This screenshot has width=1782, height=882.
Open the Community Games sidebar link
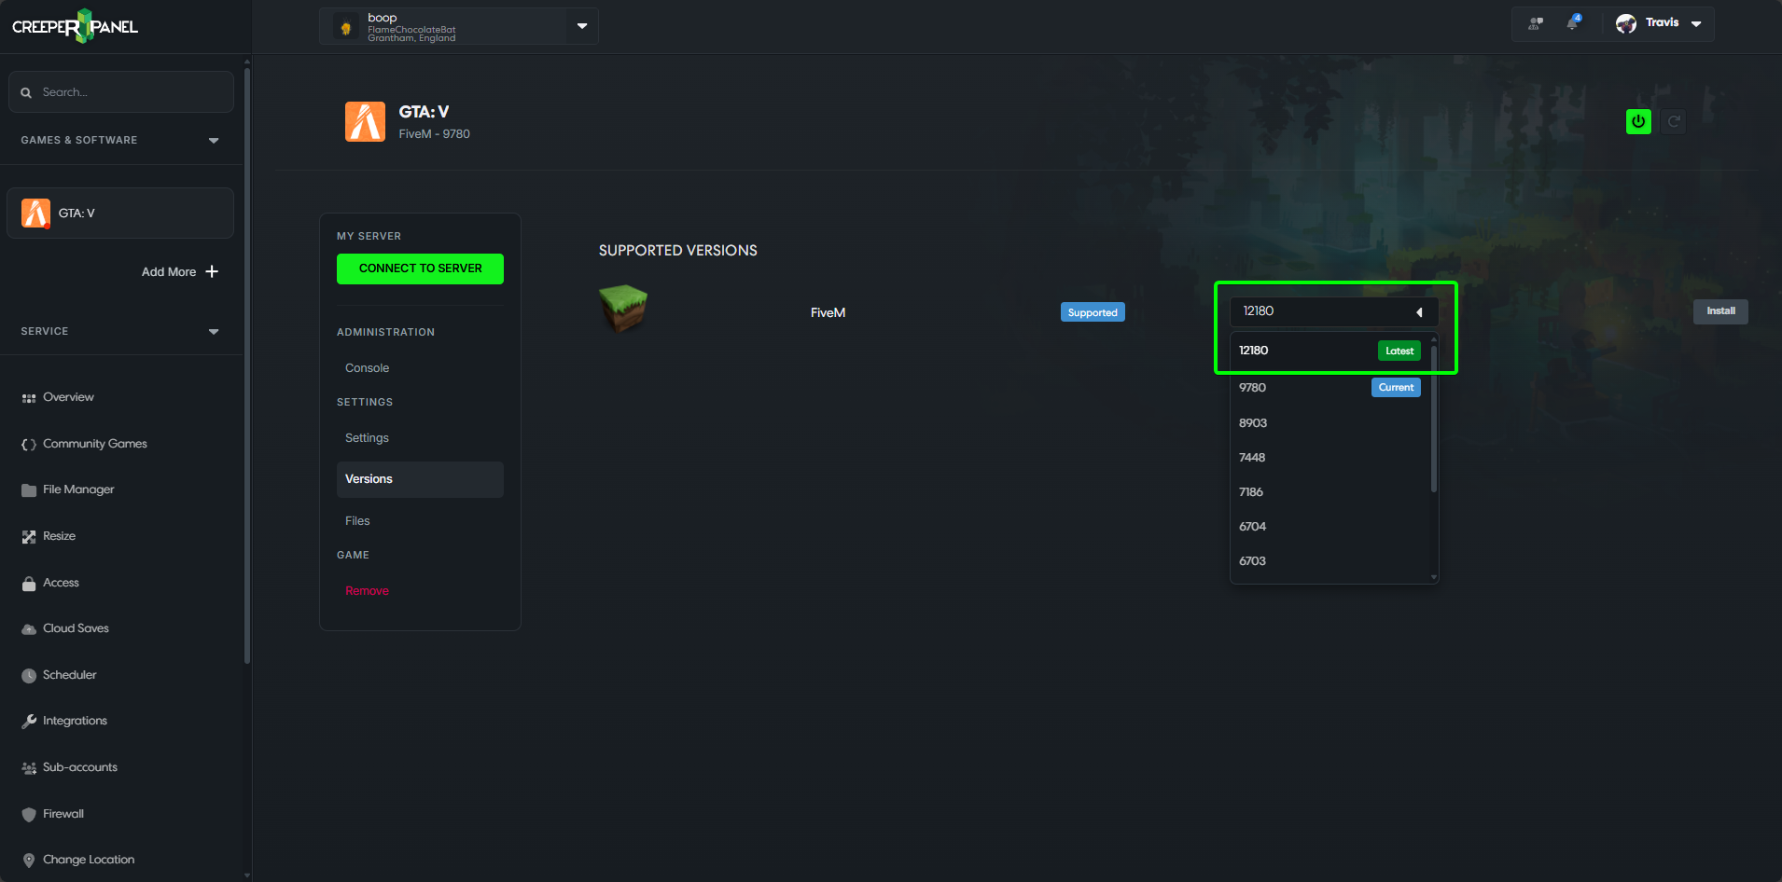tap(95, 444)
